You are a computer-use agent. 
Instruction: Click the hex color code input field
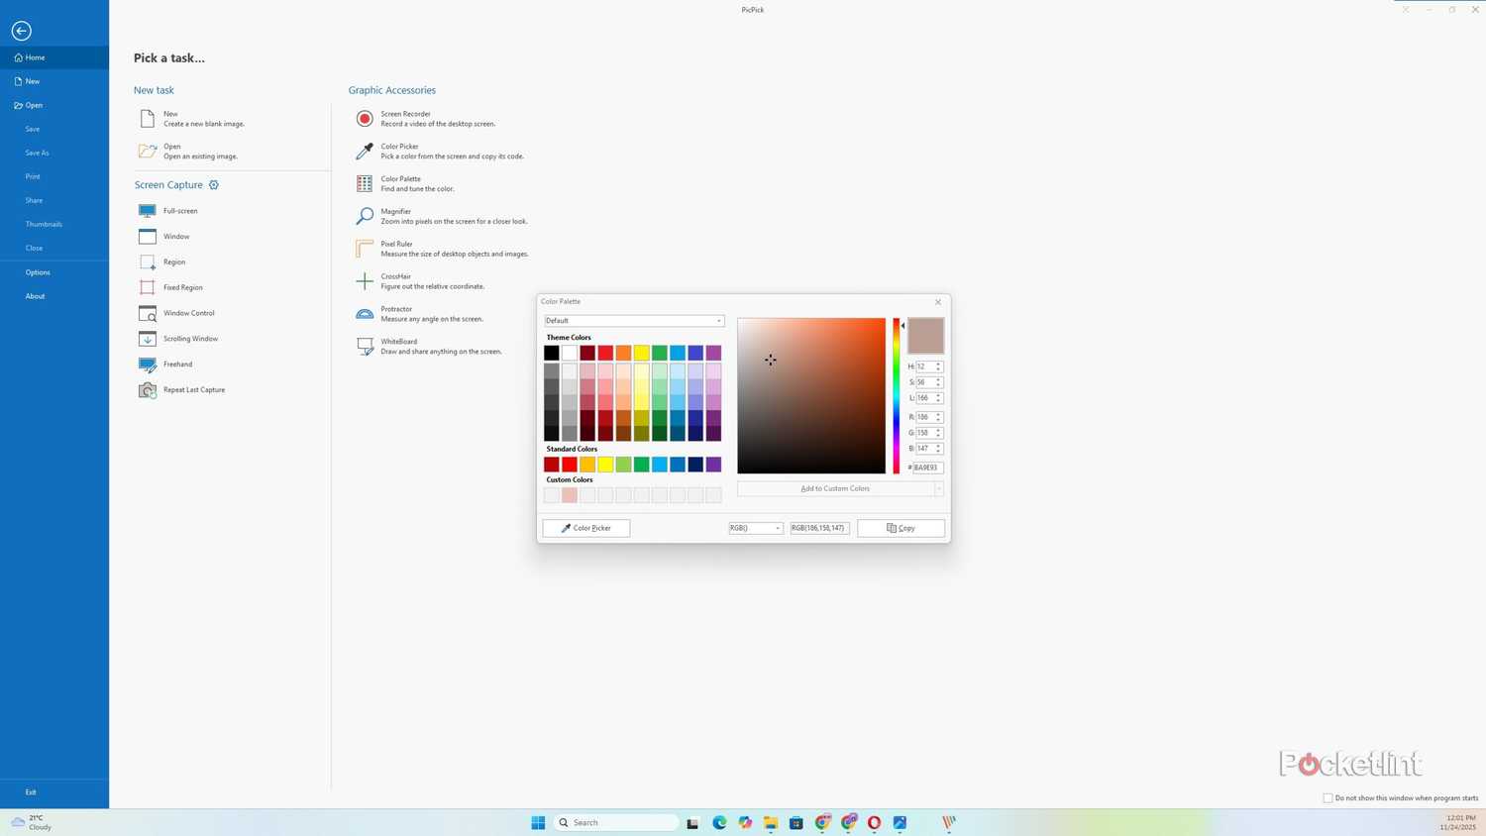point(926,467)
